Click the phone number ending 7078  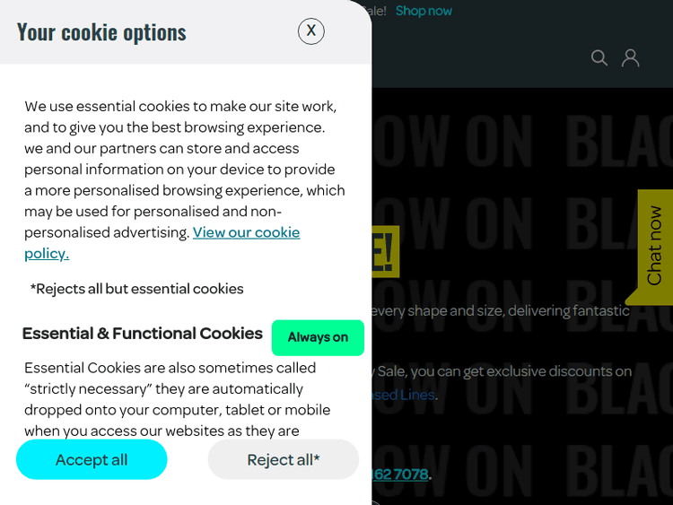tap(400, 474)
